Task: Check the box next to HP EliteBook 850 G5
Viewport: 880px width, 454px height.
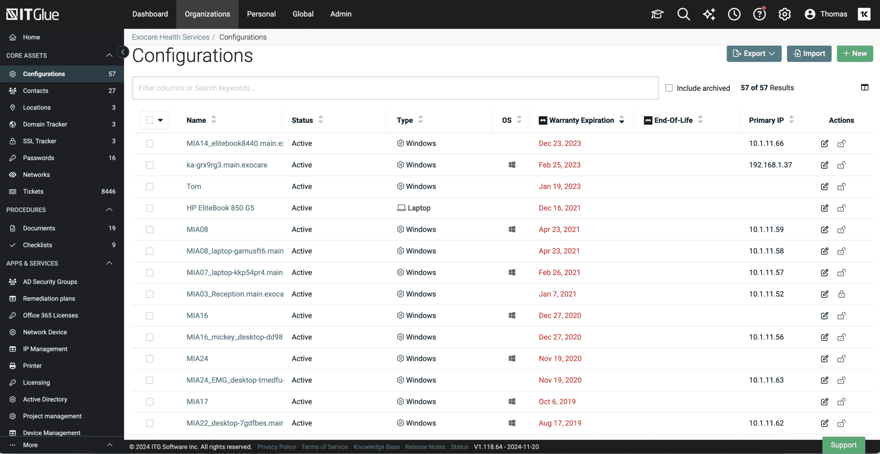Action: pyautogui.click(x=150, y=208)
